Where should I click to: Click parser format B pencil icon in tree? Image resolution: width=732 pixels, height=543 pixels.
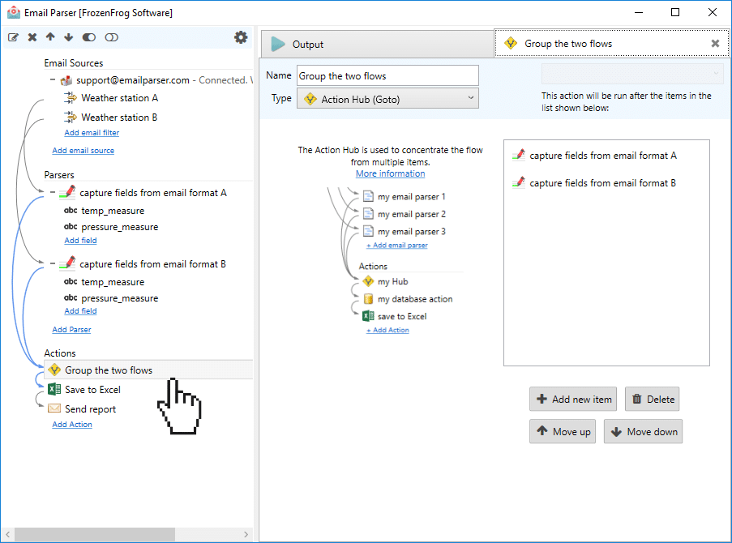point(68,263)
